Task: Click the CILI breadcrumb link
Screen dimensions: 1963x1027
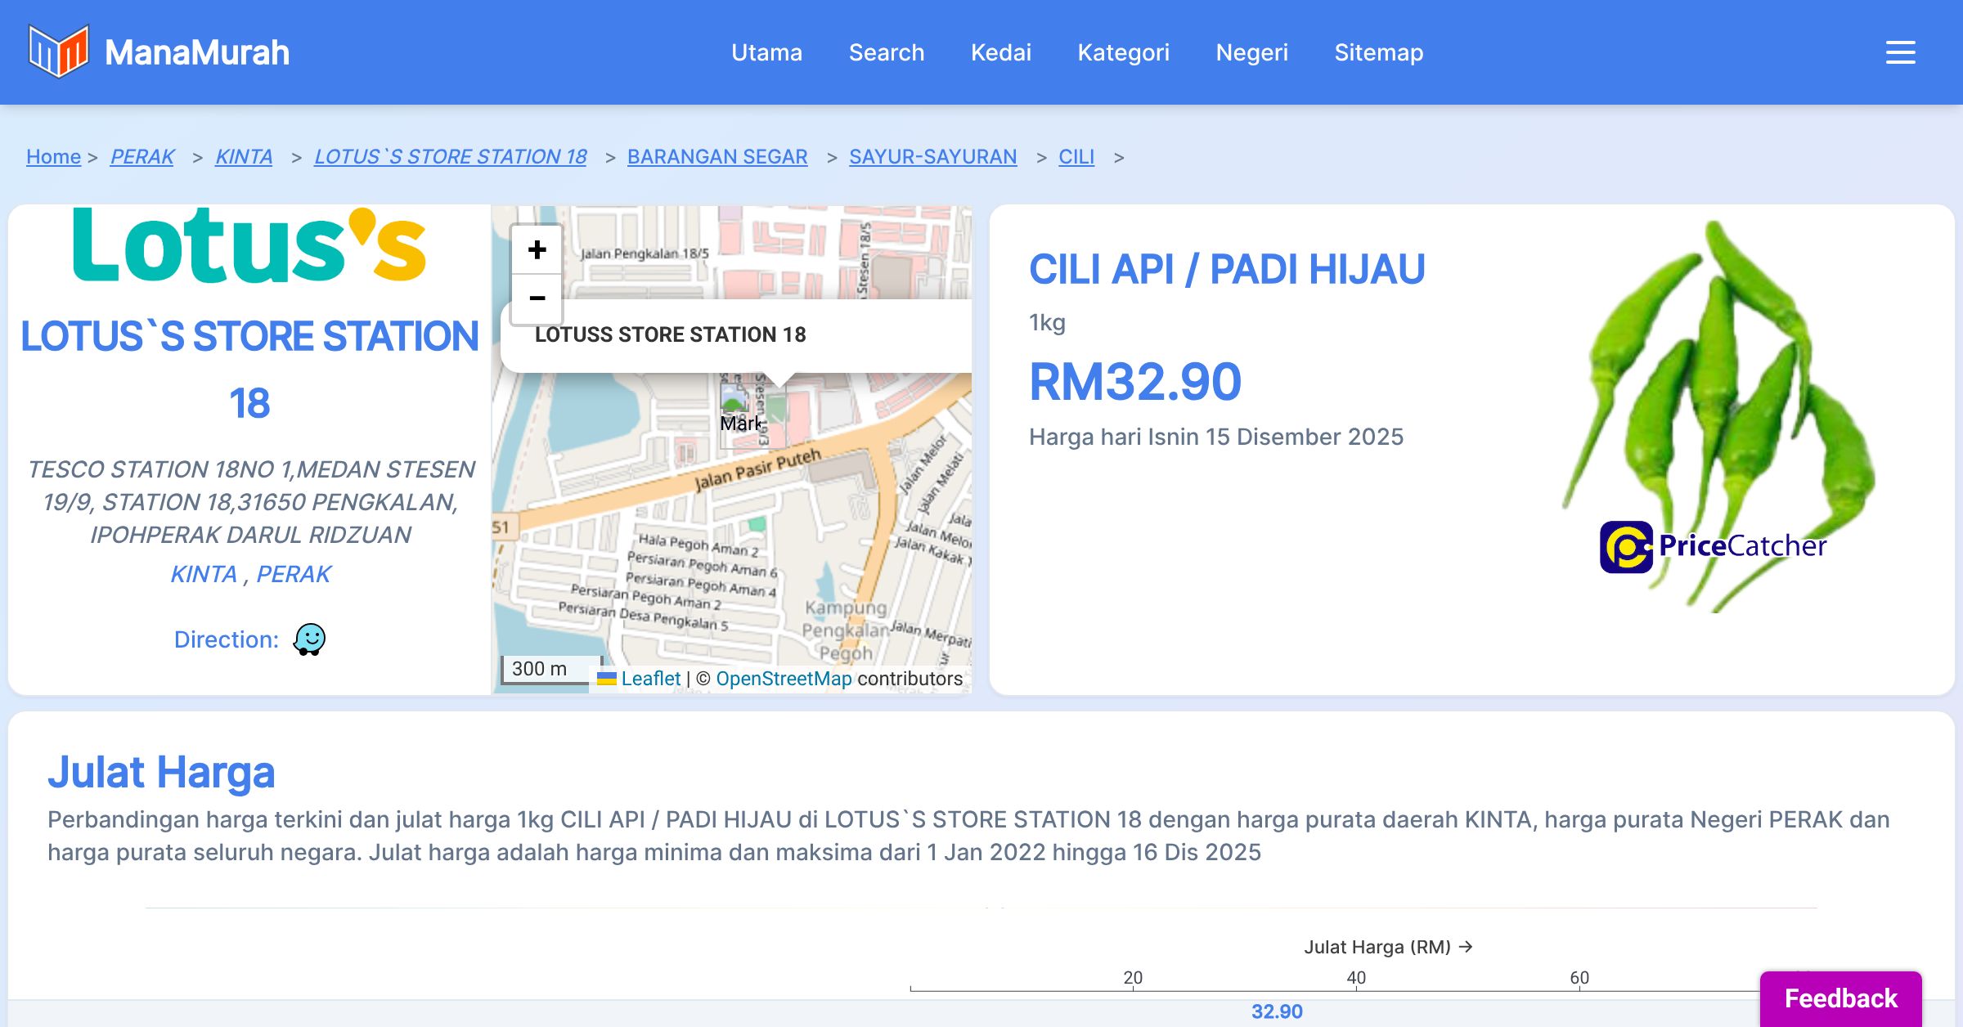Action: tap(1076, 156)
